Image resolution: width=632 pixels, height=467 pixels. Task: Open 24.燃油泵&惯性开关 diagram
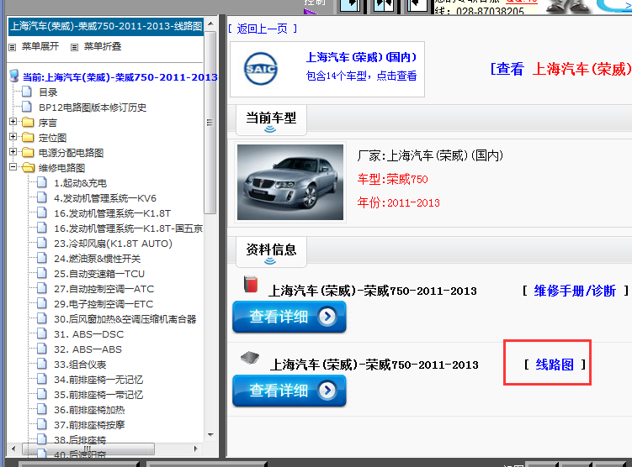(97, 259)
